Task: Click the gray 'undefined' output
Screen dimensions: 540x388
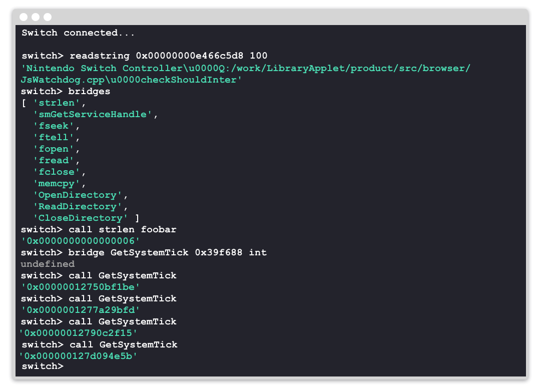Action: click(x=48, y=264)
